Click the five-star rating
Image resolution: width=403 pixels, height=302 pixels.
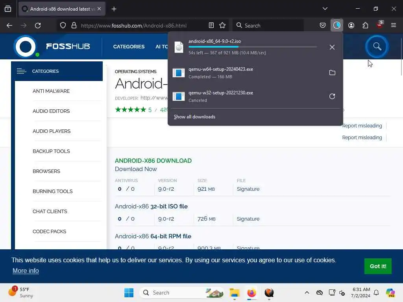pos(130,110)
